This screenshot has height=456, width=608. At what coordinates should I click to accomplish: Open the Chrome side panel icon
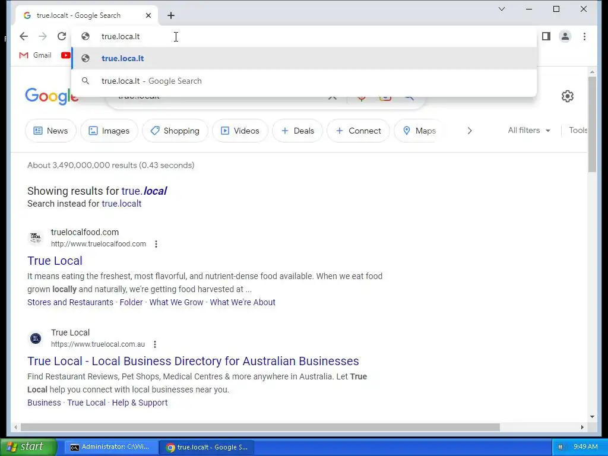tap(546, 36)
